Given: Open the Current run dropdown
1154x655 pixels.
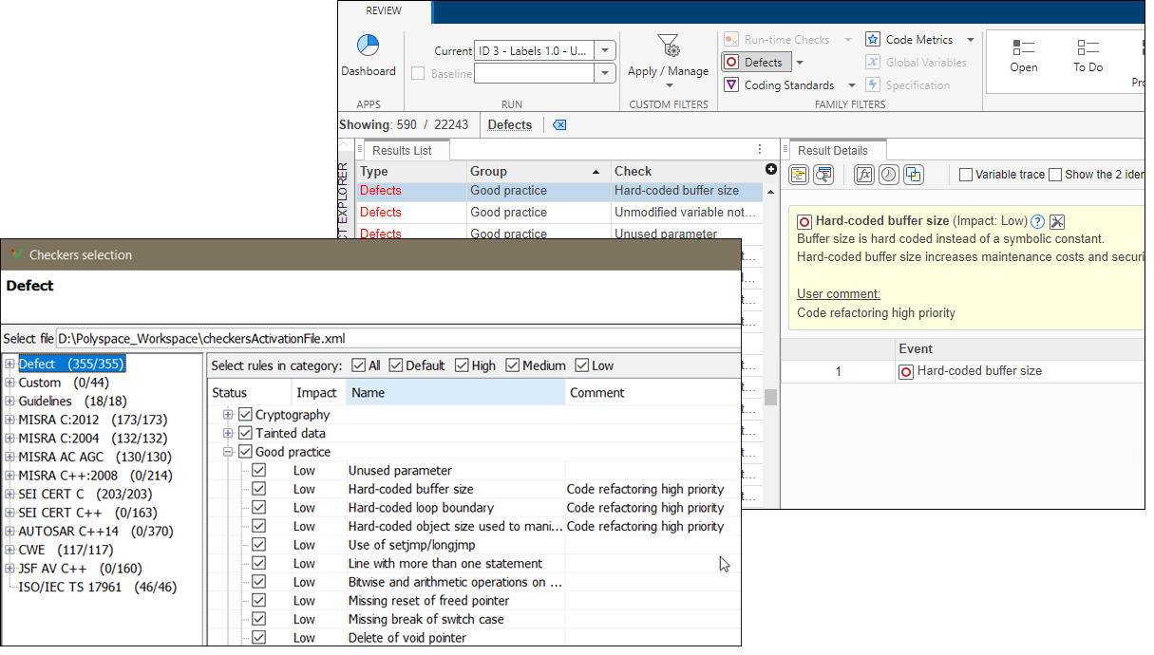Looking at the screenshot, I should coord(607,51).
